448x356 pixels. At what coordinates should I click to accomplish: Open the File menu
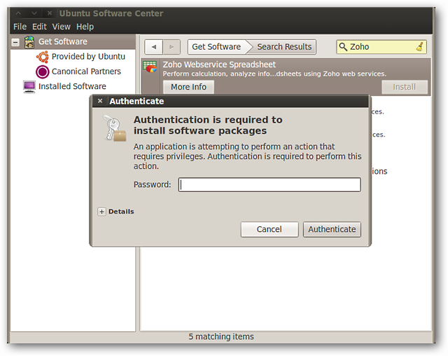click(20, 27)
